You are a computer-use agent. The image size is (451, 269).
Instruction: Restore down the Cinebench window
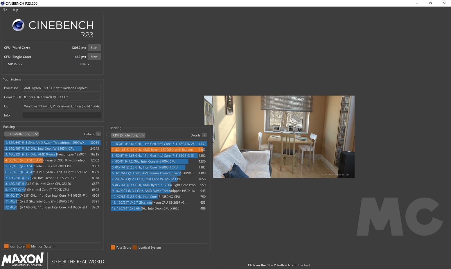tap(430, 3)
